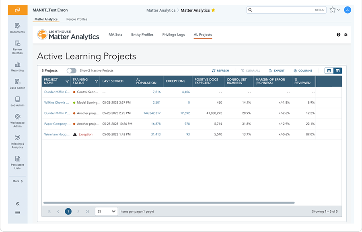Click the favorites star outline icon

(x=333, y=10)
